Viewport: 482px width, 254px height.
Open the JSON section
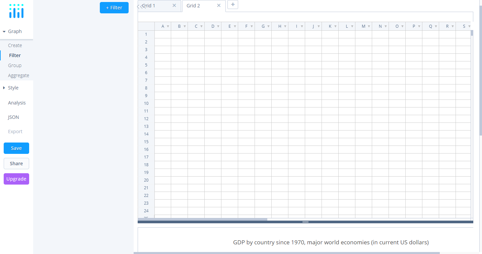(x=14, y=117)
